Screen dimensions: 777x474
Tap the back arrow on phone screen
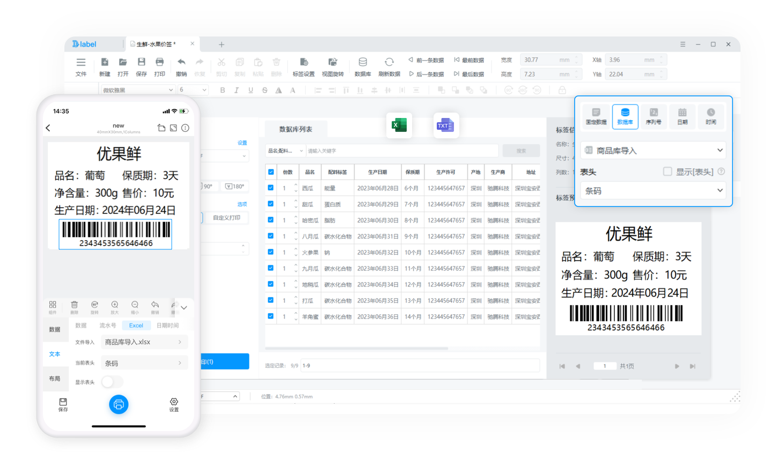(48, 128)
